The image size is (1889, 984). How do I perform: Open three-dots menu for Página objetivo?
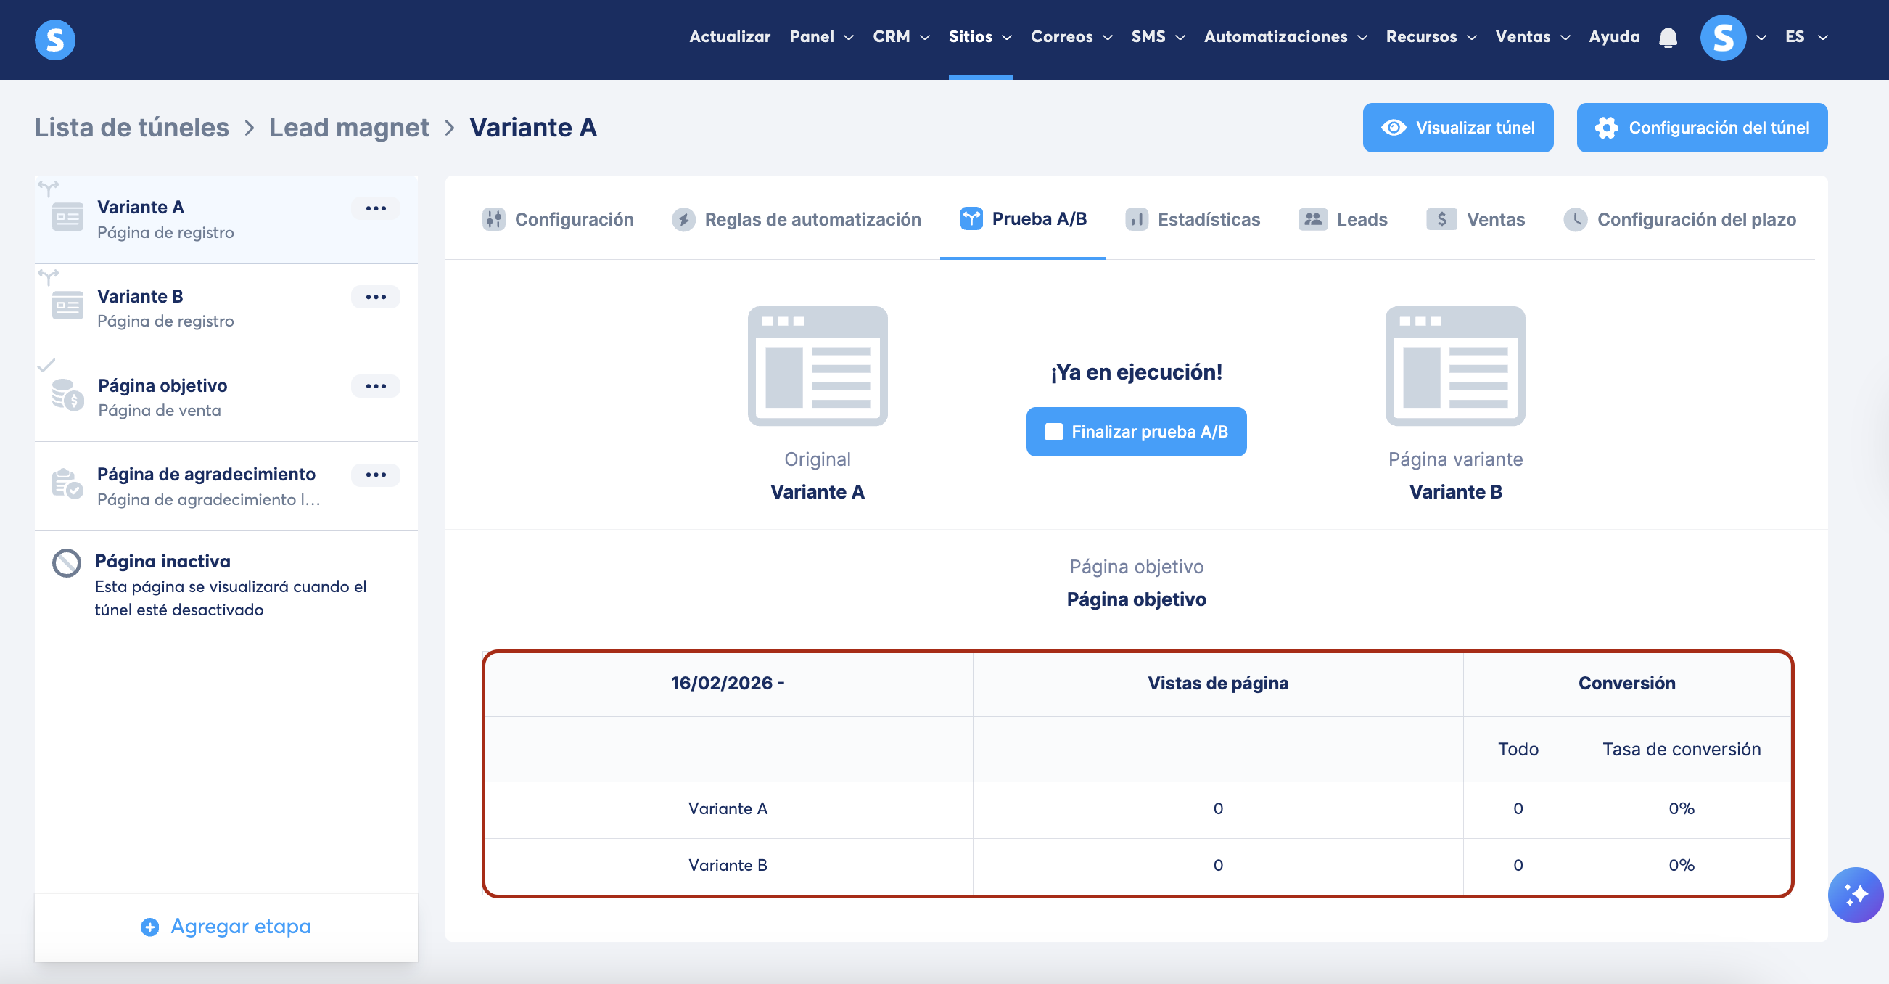tap(376, 386)
